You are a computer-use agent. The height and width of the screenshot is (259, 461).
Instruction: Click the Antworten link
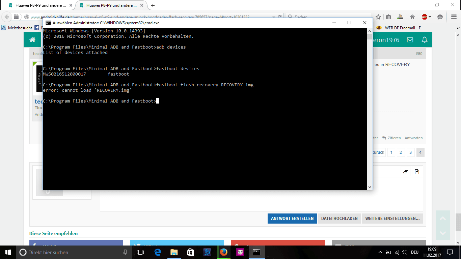coord(413,138)
